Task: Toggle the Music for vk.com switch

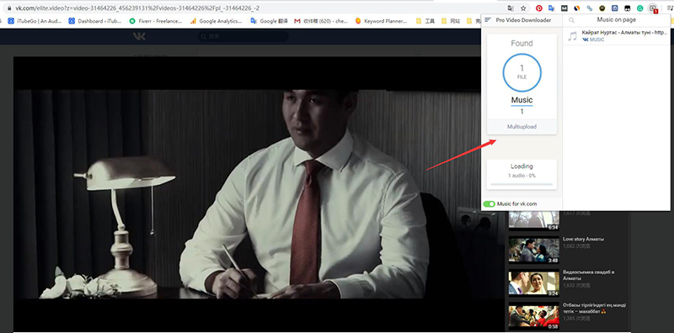Action: 489,203
